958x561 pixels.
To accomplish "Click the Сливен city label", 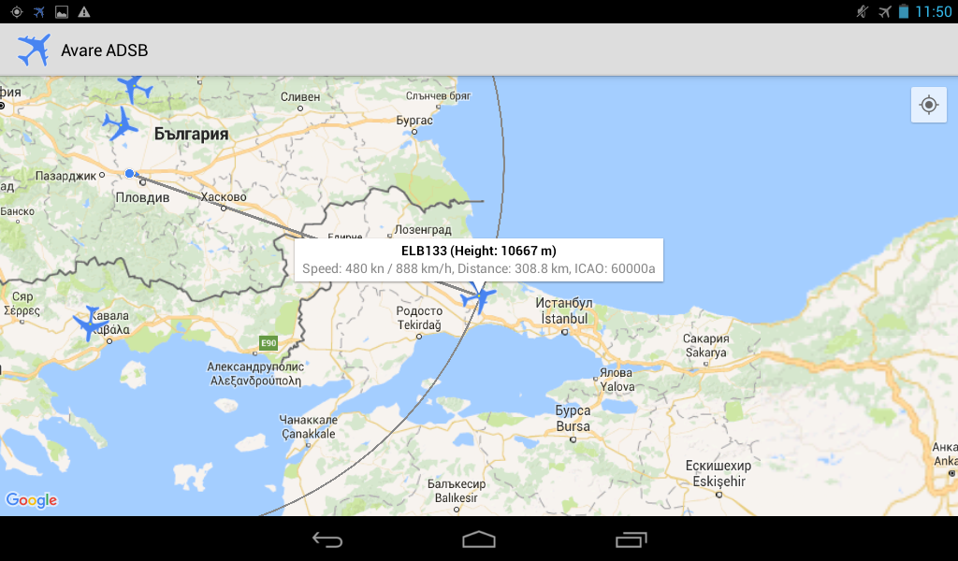I will point(300,96).
